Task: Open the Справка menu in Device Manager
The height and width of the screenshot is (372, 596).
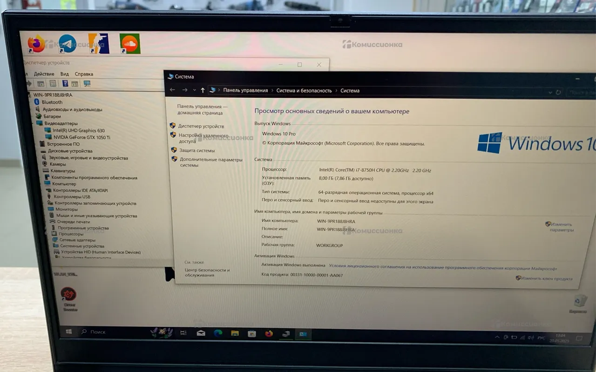Action: [x=84, y=74]
